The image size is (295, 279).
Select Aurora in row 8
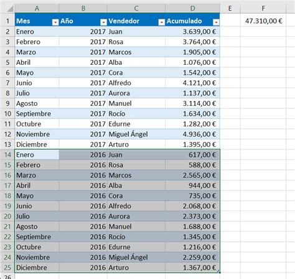coord(136,93)
